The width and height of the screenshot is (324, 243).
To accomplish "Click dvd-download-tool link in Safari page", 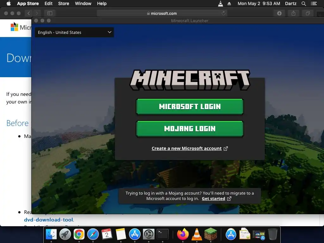I will point(48,220).
